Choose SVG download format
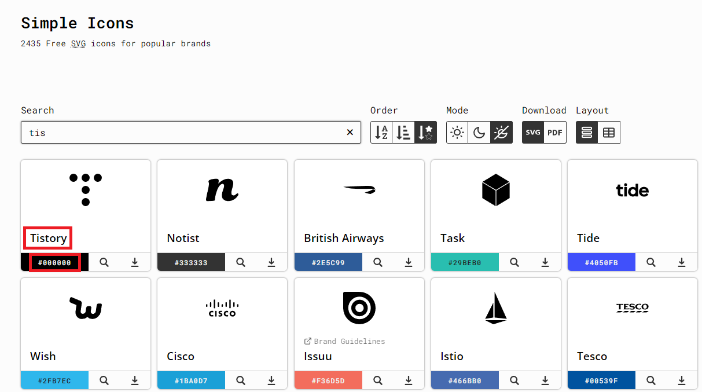The height and width of the screenshot is (392, 702). coord(533,133)
